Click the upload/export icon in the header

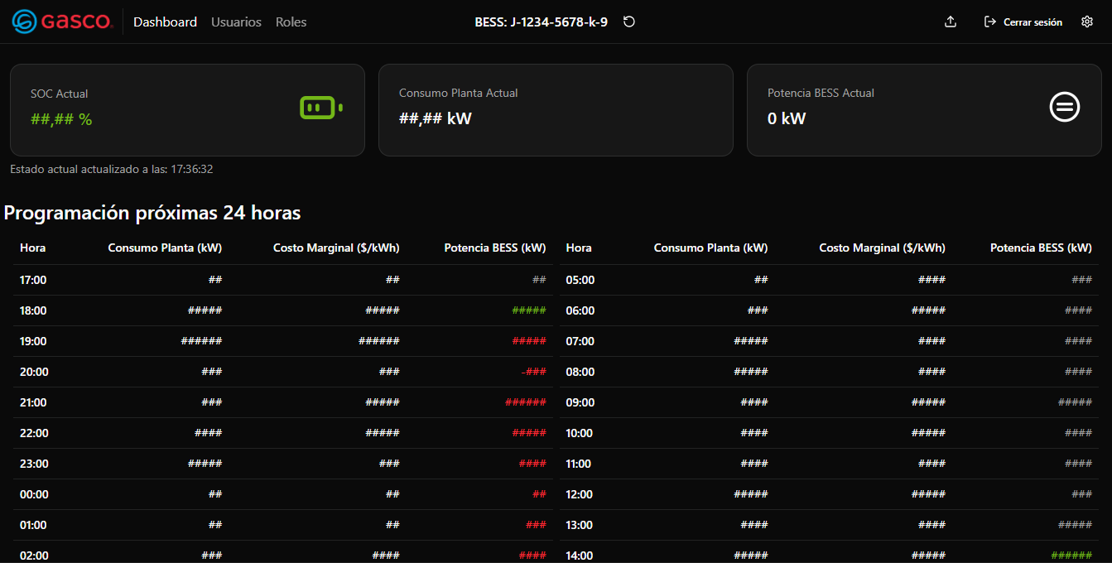(951, 22)
